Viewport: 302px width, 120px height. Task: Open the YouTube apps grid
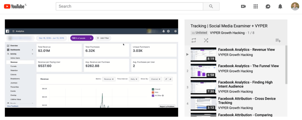pyautogui.click(x=256, y=6)
